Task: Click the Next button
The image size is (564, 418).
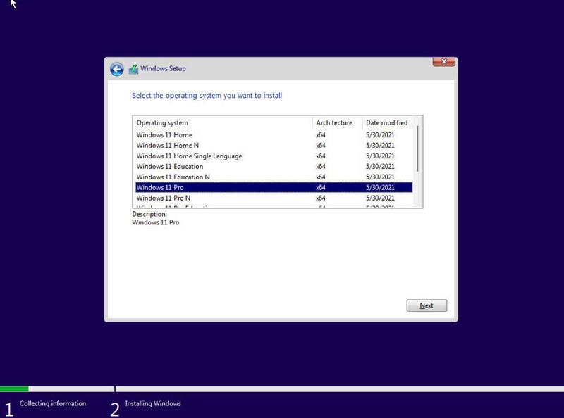Action: point(427,305)
